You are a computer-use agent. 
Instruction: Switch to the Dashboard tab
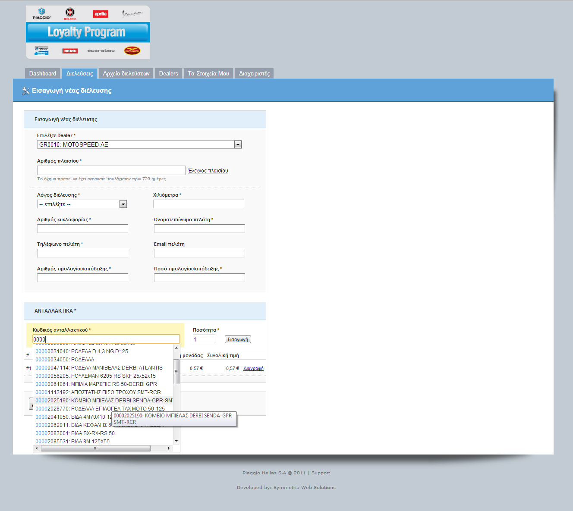[x=42, y=73]
